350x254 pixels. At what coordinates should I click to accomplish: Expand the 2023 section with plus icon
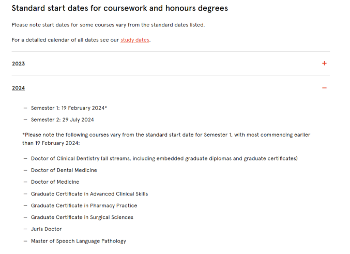tap(324, 64)
